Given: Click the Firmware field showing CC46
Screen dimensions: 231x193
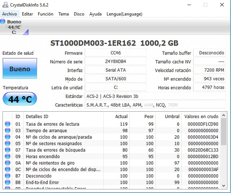Looking at the screenshot, I should 116,53.
